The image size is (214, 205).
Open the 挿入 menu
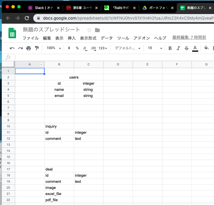(x=72, y=38)
